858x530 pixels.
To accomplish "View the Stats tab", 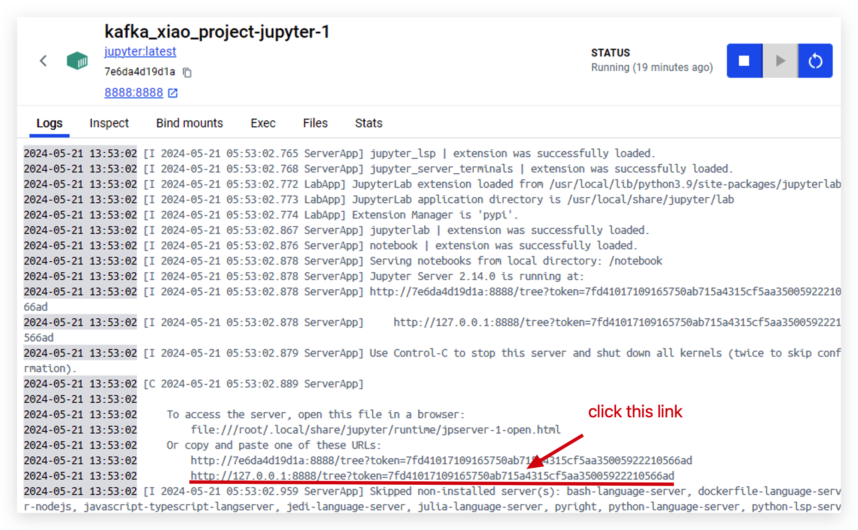I will click(x=368, y=123).
